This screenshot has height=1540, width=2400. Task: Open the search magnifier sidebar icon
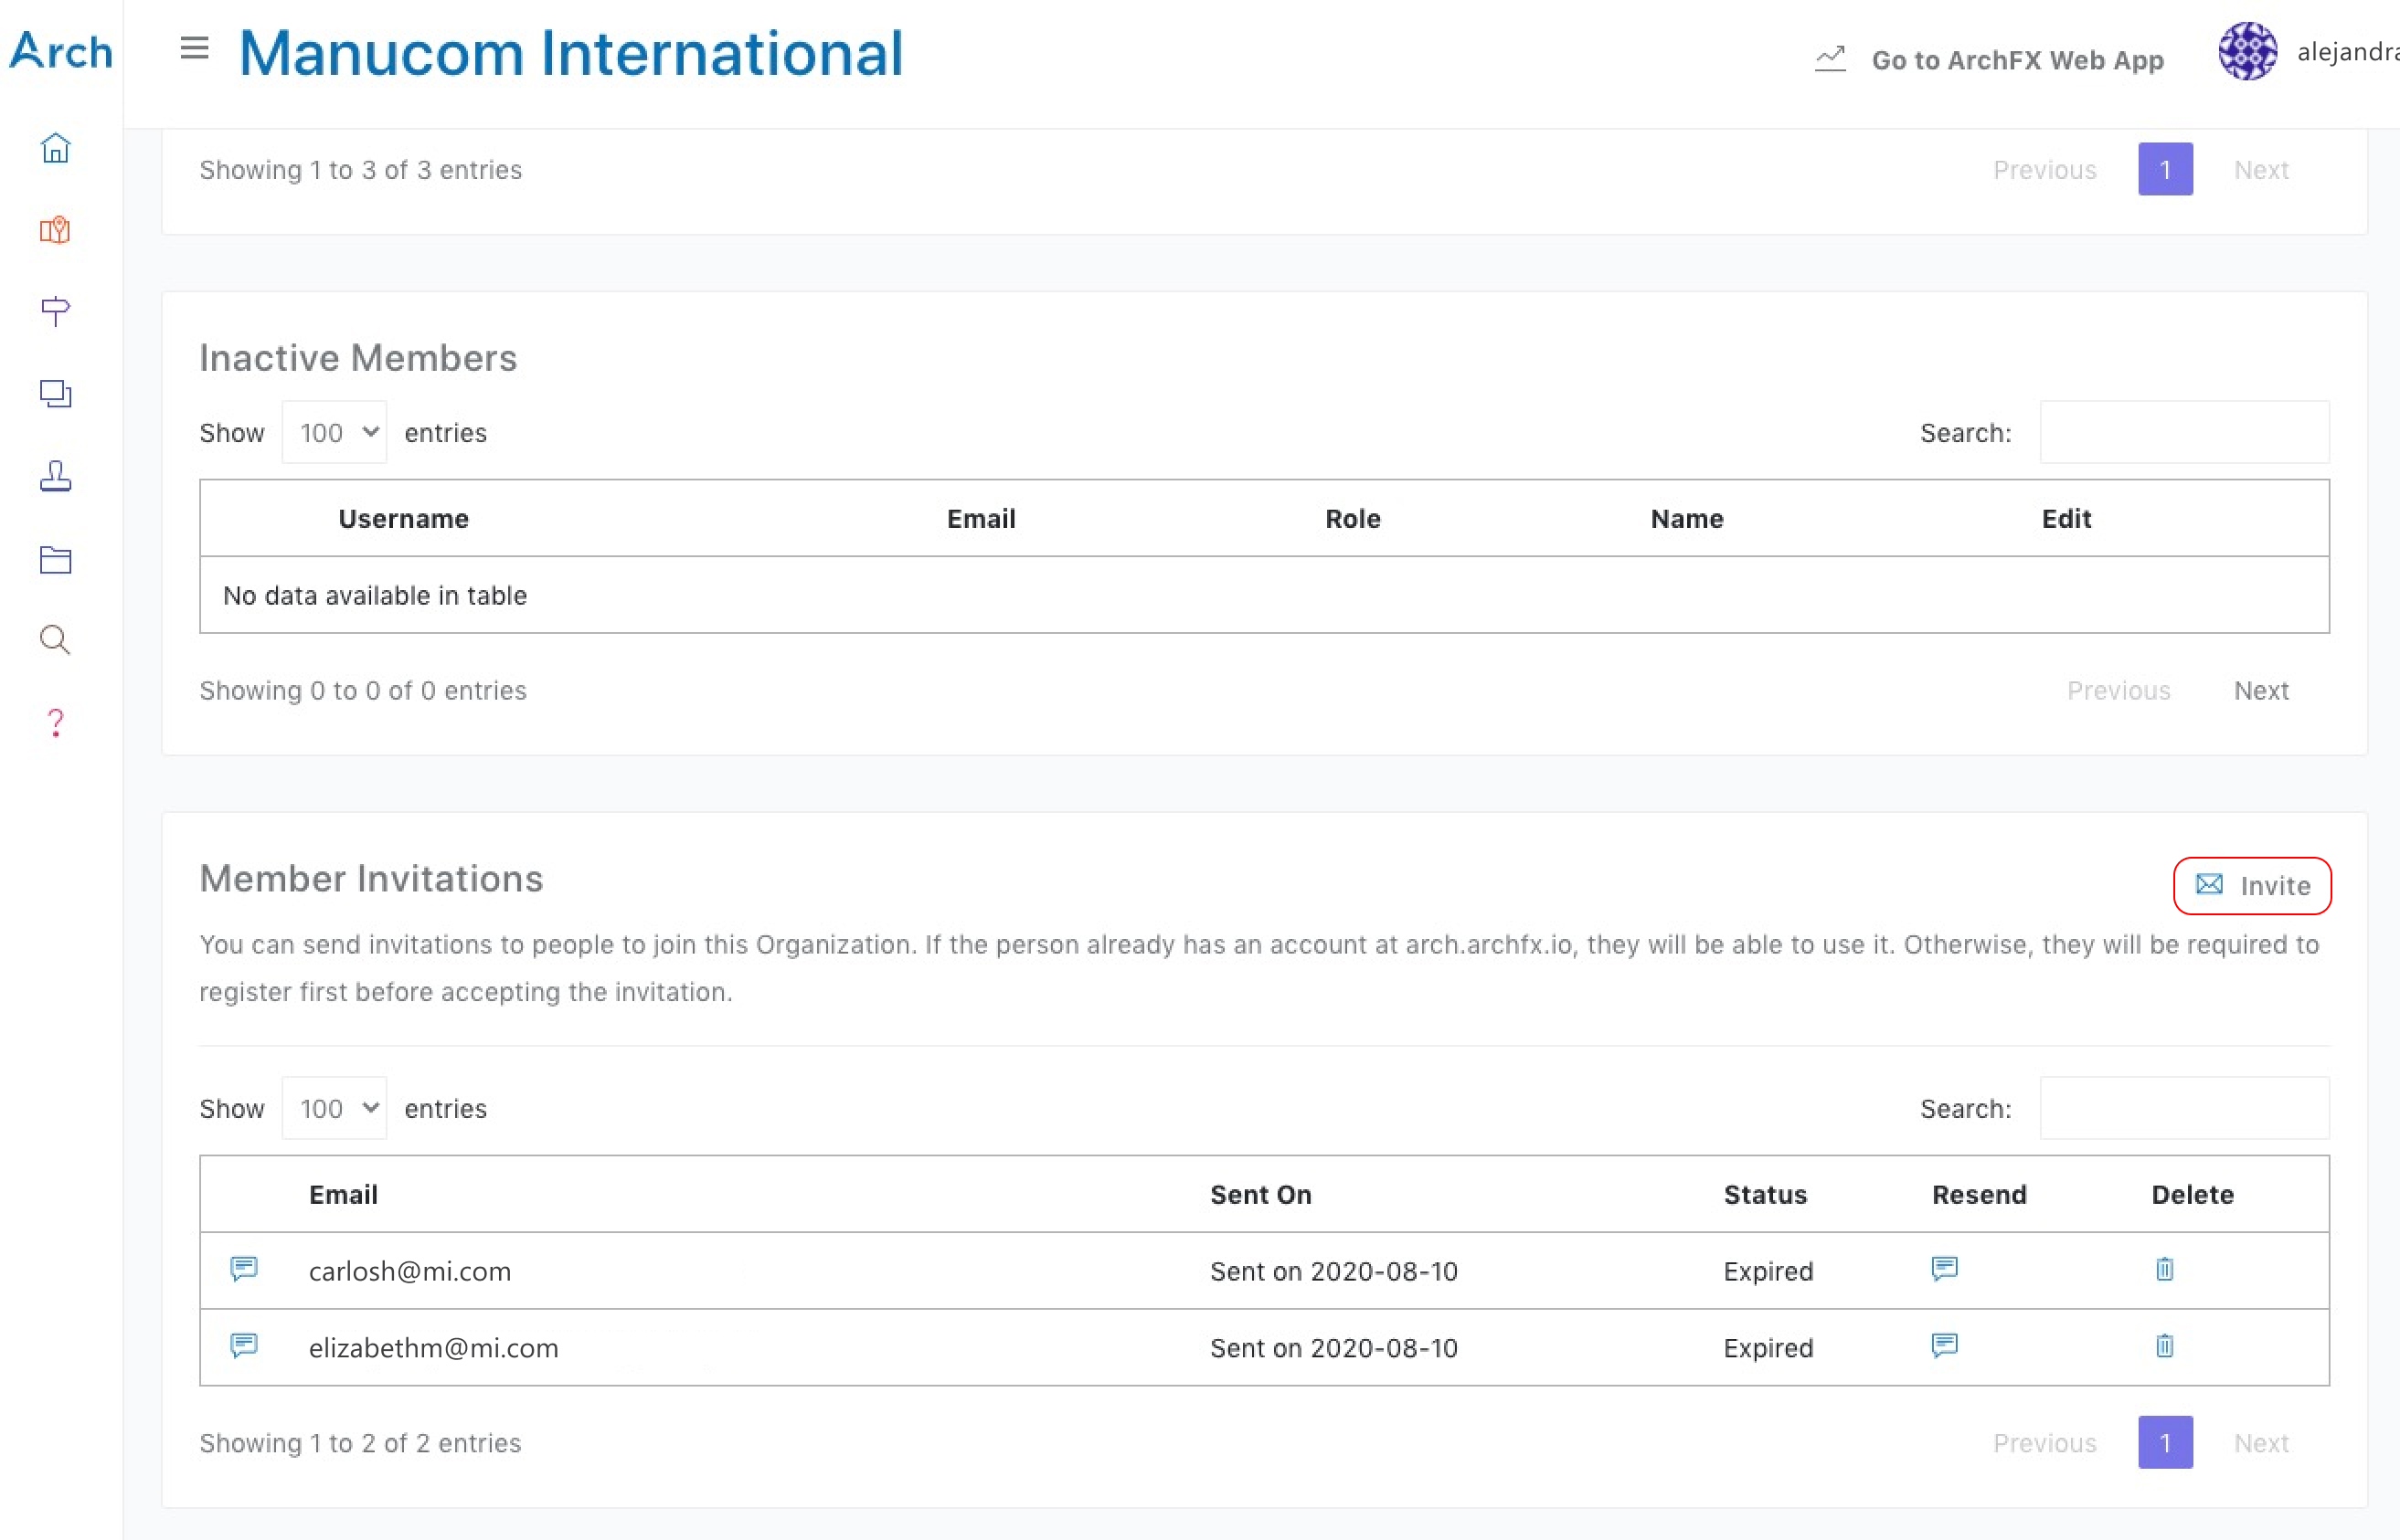click(x=55, y=640)
